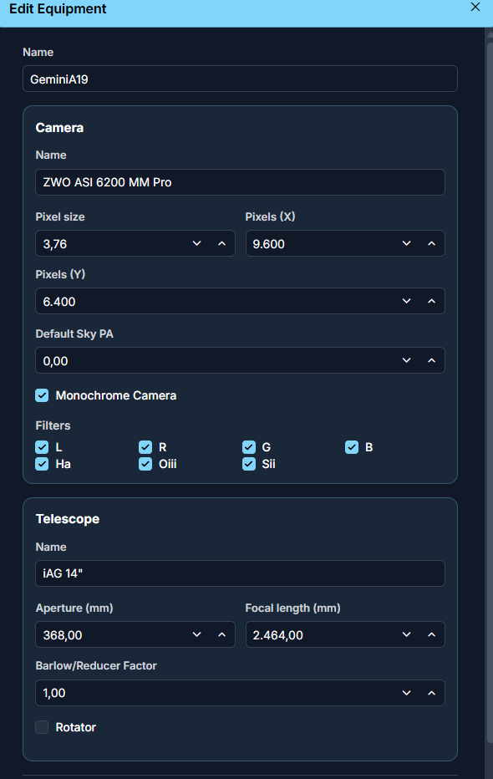The width and height of the screenshot is (493, 779).
Task: Uncheck the Ha filter
Action: [x=42, y=464]
